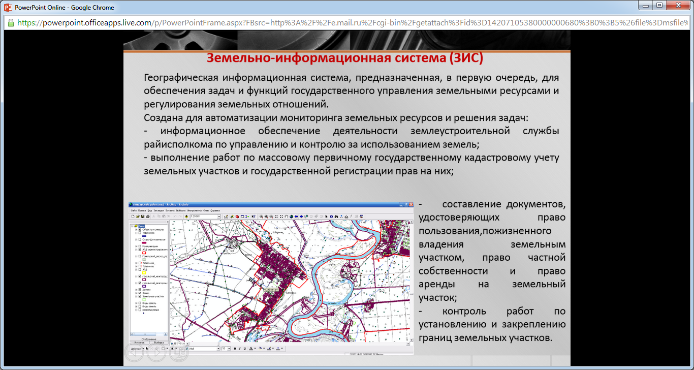Toggle Объекты layer checkbox in ArcMap picture

pyautogui.click(x=140, y=230)
